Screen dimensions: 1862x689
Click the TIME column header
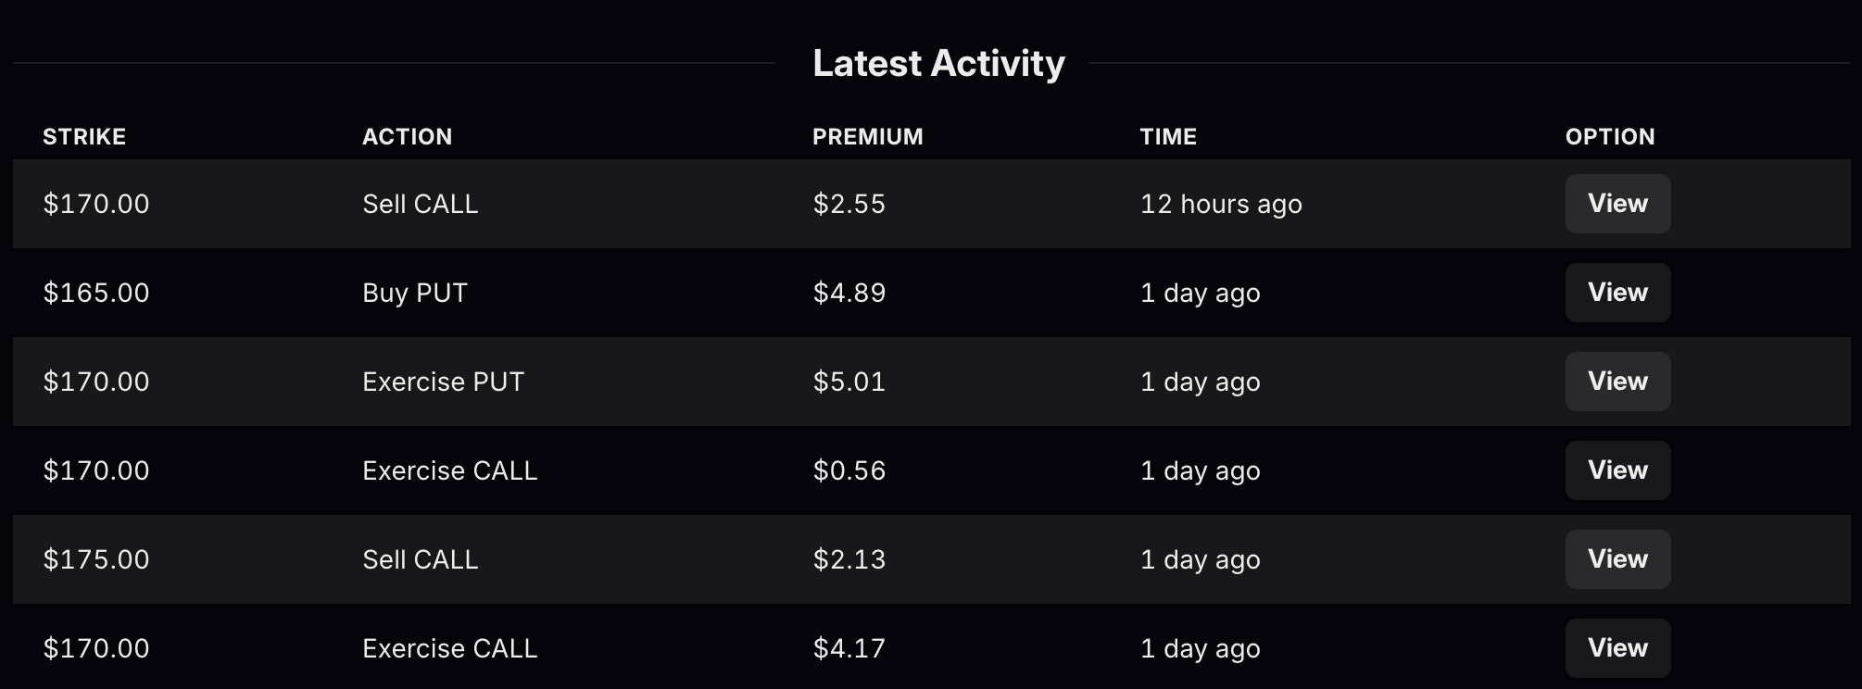[1167, 137]
